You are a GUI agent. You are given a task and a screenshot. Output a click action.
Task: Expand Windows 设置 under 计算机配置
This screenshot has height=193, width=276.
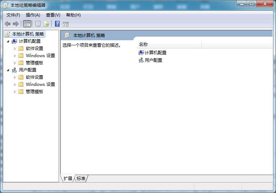[15, 56]
